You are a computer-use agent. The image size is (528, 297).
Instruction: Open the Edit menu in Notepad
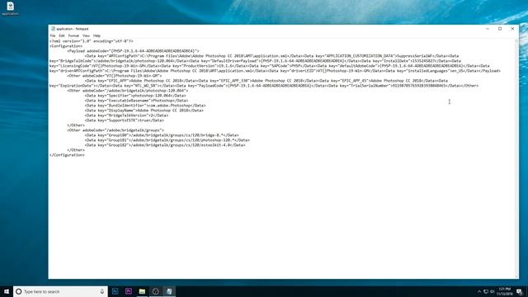pos(62,35)
